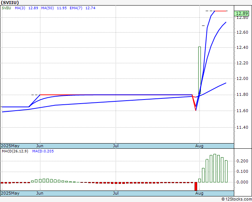Click 2025May on the price chart date axis

[x=10, y=146]
